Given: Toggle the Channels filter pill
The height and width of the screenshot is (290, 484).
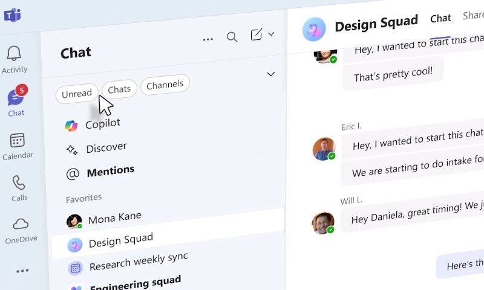Looking at the screenshot, I should point(165,85).
